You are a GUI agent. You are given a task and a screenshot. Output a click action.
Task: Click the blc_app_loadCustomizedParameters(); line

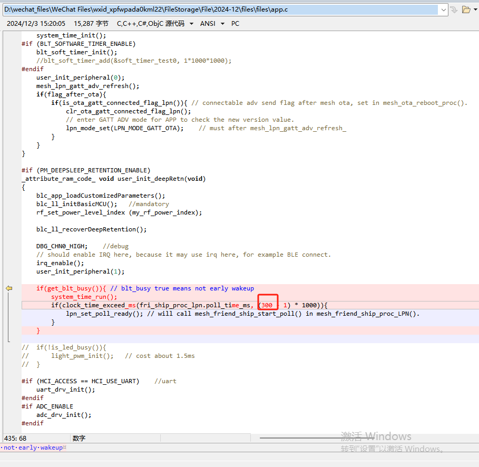pyautogui.click(x=101, y=196)
